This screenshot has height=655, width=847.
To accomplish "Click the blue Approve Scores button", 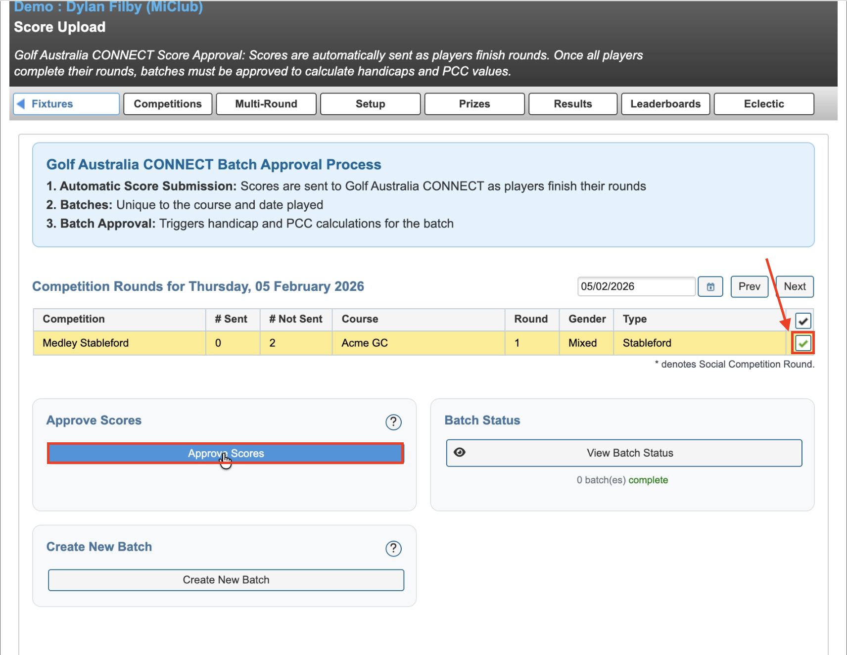I will click(x=226, y=453).
